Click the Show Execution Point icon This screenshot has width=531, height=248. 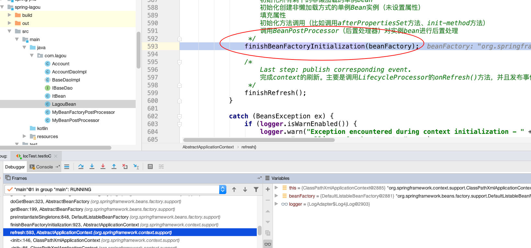click(67, 167)
